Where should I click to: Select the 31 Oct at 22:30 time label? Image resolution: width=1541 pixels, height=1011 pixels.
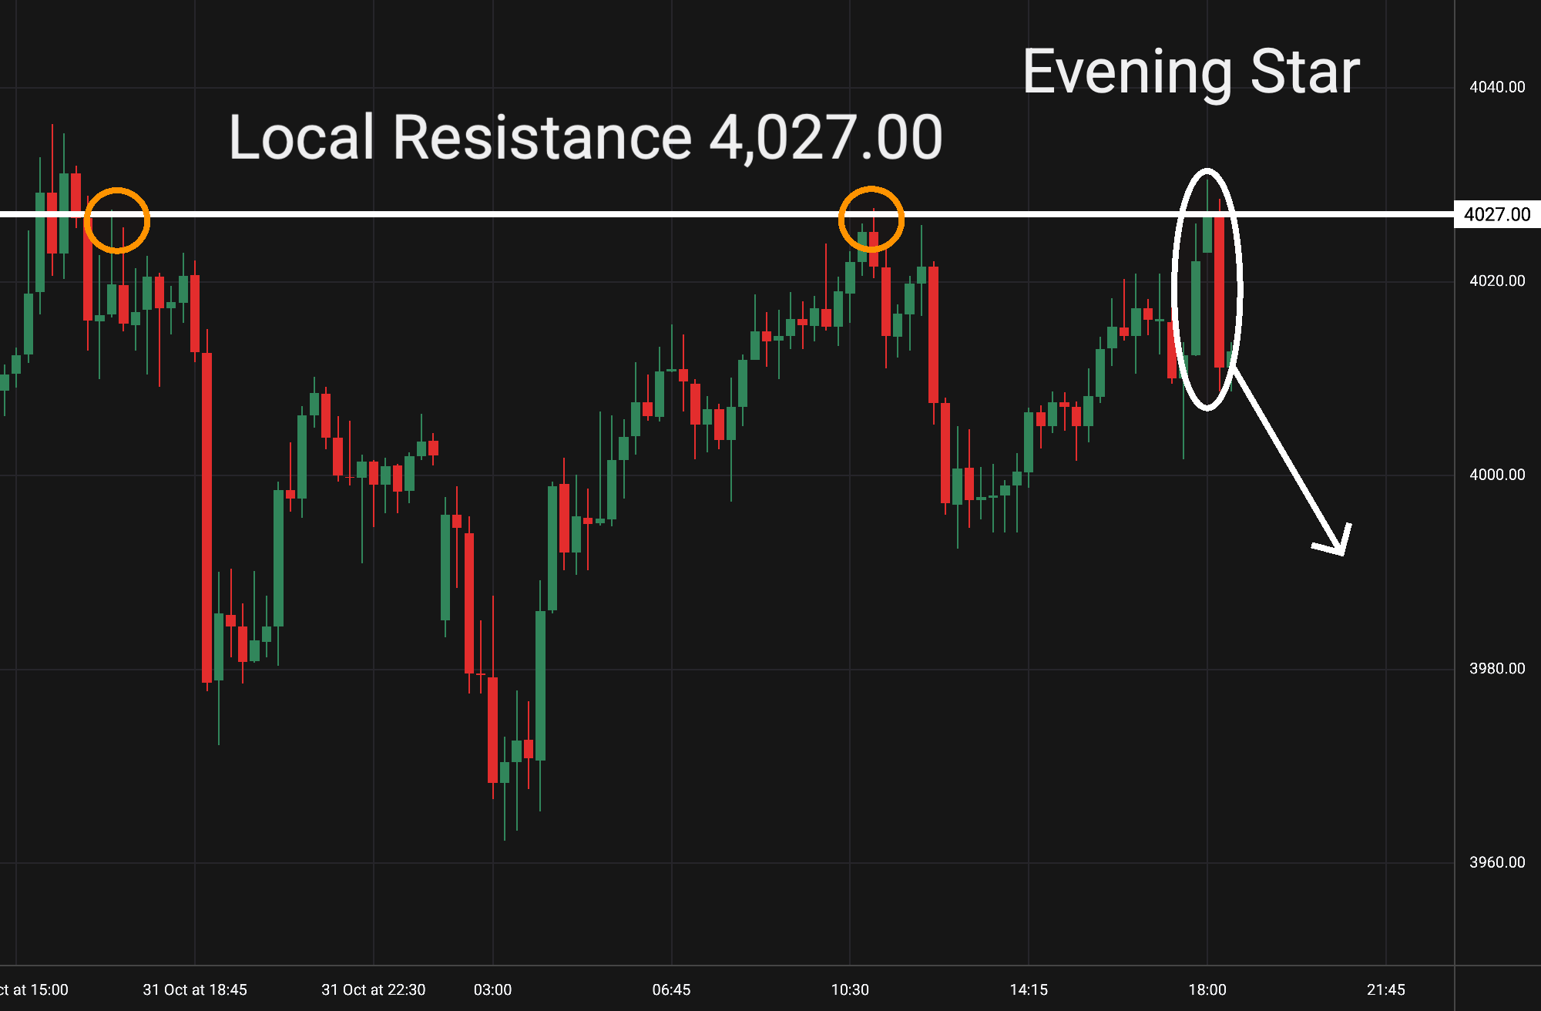coord(373,989)
